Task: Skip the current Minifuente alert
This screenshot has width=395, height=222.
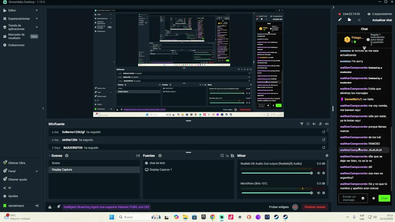Action: pyautogui.click(x=314, y=124)
